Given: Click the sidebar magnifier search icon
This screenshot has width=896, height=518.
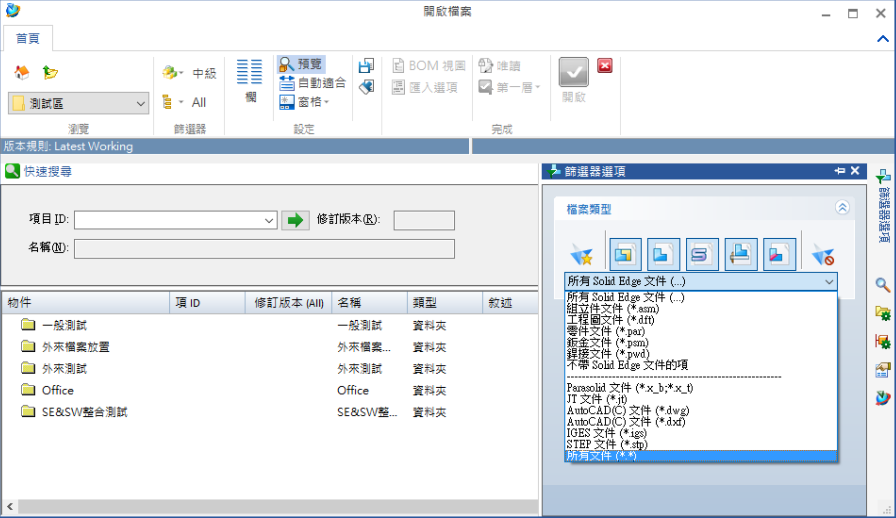Looking at the screenshot, I should [x=883, y=285].
